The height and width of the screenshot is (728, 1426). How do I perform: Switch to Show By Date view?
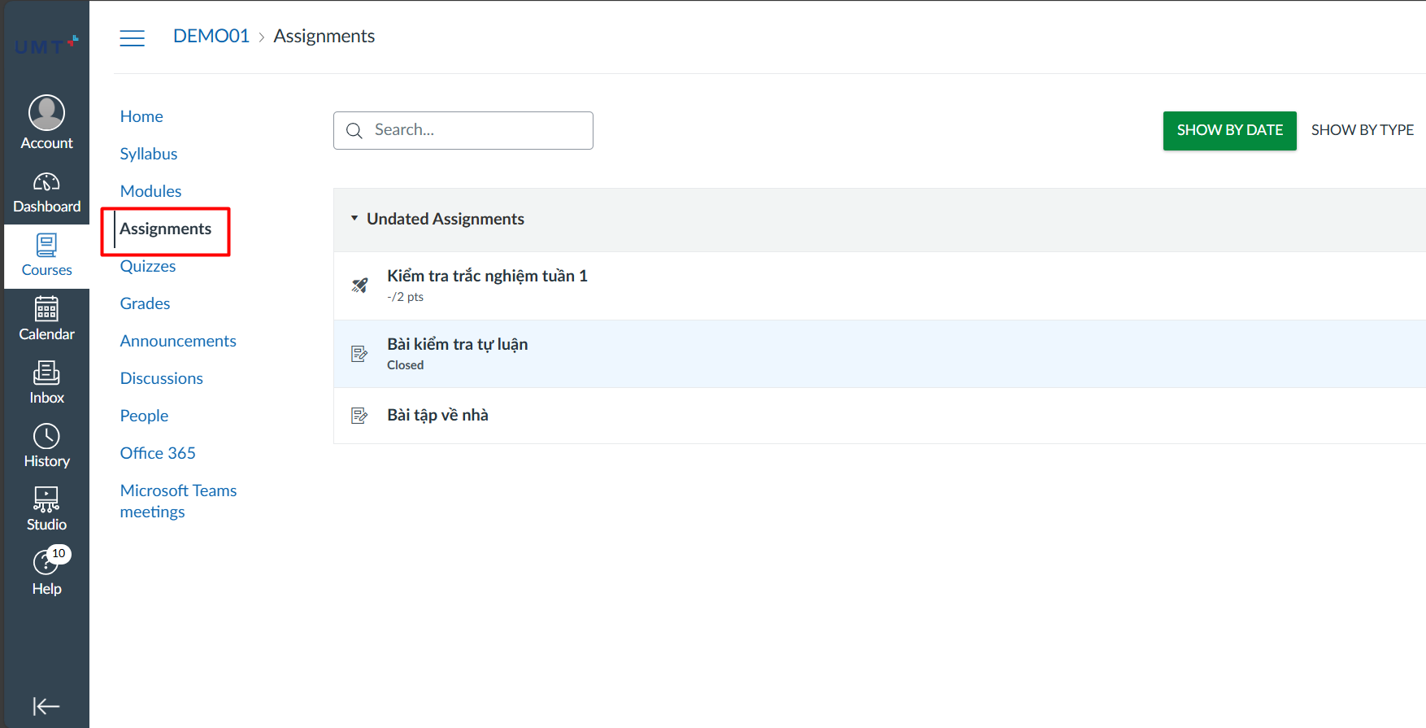pyautogui.click(x=1229, y=130)
